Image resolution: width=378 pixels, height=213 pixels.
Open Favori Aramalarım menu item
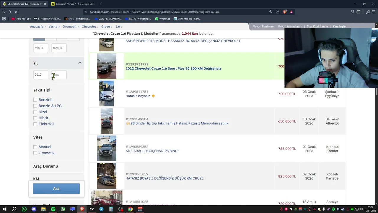[290, 26]
